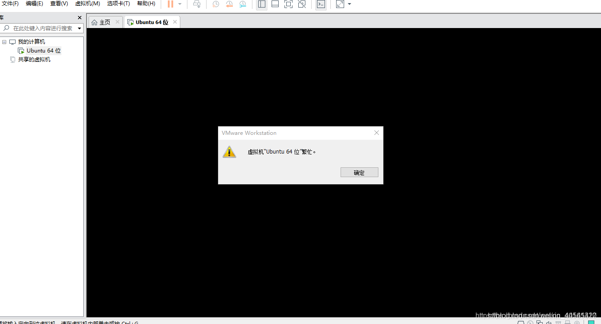This screenshot has width=601, height=324.
Task: Open the stretch display options dropdown arrow
Action: 349,4
